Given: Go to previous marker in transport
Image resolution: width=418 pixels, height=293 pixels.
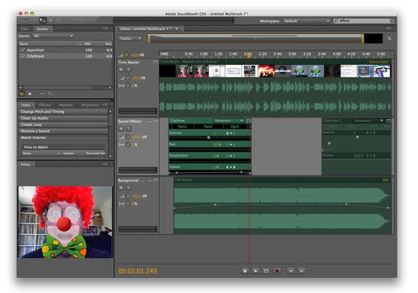Looking at the screenshot, I should click(x=290, y=271).
